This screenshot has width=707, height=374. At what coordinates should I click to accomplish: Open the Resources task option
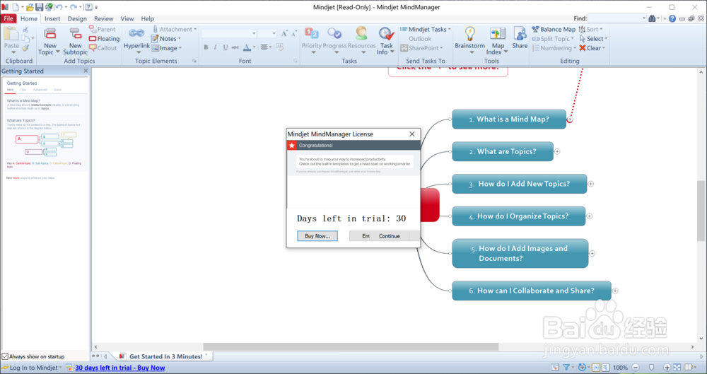(x=361, y=40)
